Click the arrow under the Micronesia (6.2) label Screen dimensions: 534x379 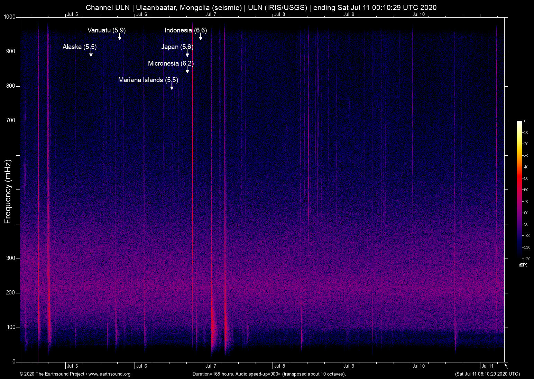[187, 70]
